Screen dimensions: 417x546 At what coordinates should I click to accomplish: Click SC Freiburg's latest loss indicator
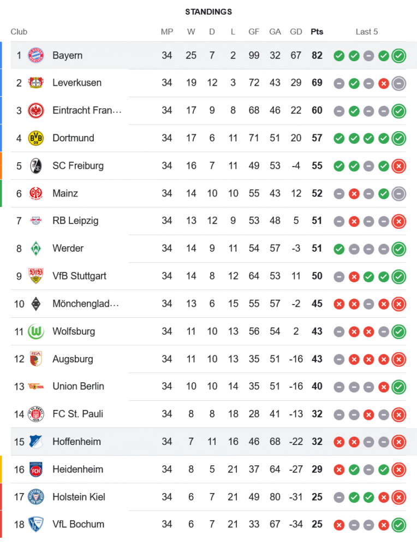point(399,166)
